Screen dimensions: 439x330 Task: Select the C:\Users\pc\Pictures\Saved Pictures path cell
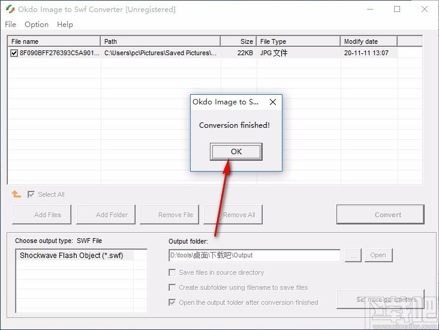pyautogui.click(x=160, y=53)
